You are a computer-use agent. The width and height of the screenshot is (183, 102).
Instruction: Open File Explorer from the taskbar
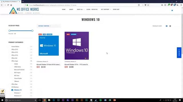pyautogui.click(x=49, y=100)
